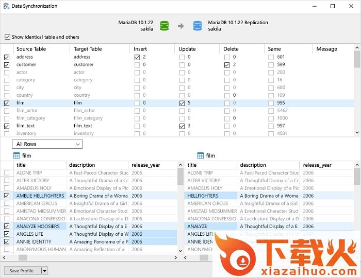Click the Same count 5462 for film_actor
Image resolution: width=361 pixels, height=278 pixels.
tap(282, 111)
